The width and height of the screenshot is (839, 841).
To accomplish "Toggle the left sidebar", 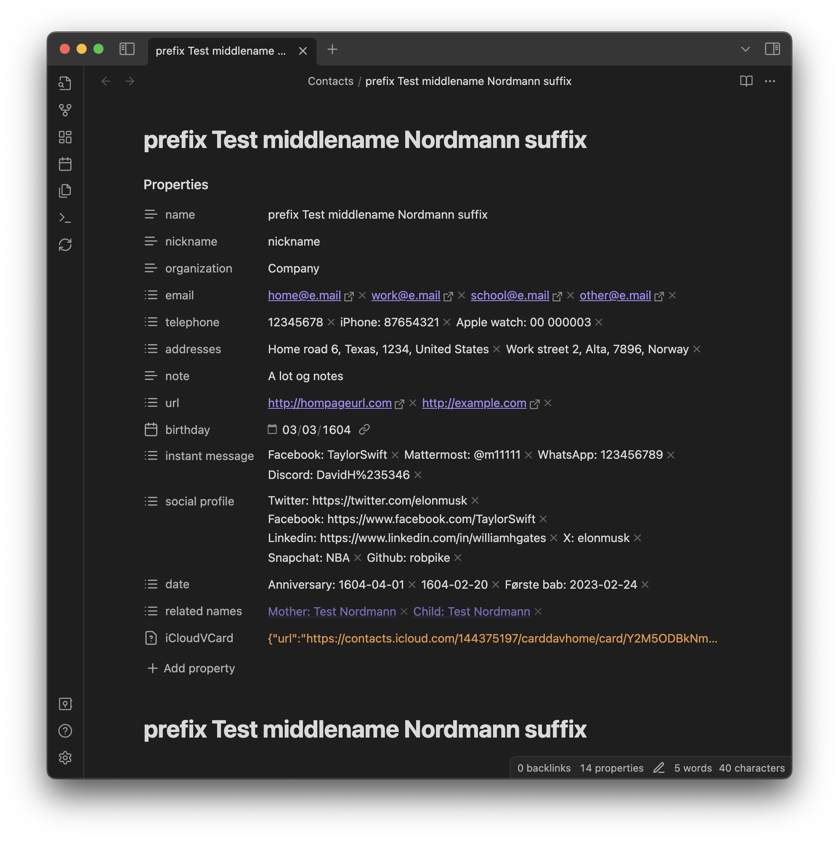I will click(127, 49).
